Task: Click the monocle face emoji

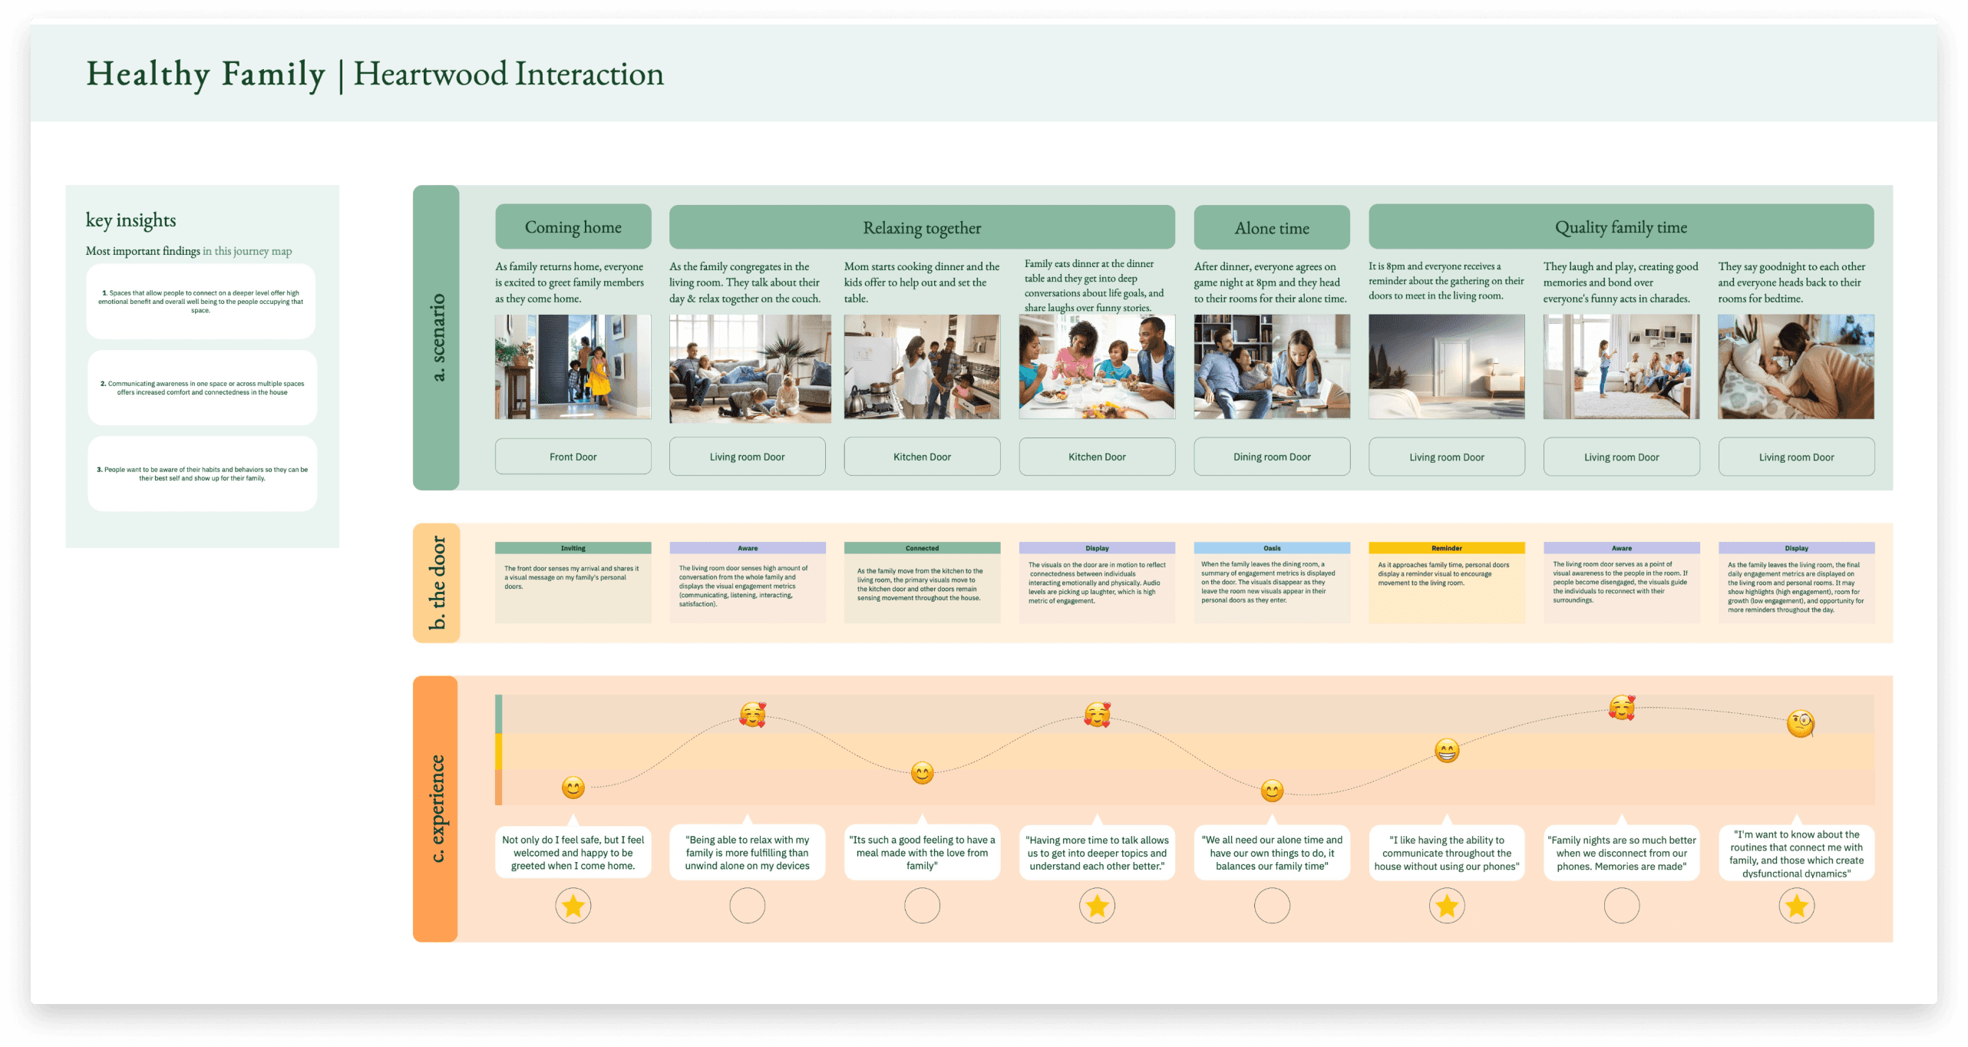Action: 1800,723
